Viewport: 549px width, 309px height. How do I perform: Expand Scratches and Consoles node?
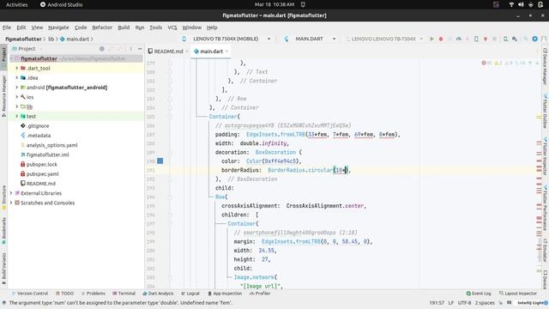(x=11, y=203)
